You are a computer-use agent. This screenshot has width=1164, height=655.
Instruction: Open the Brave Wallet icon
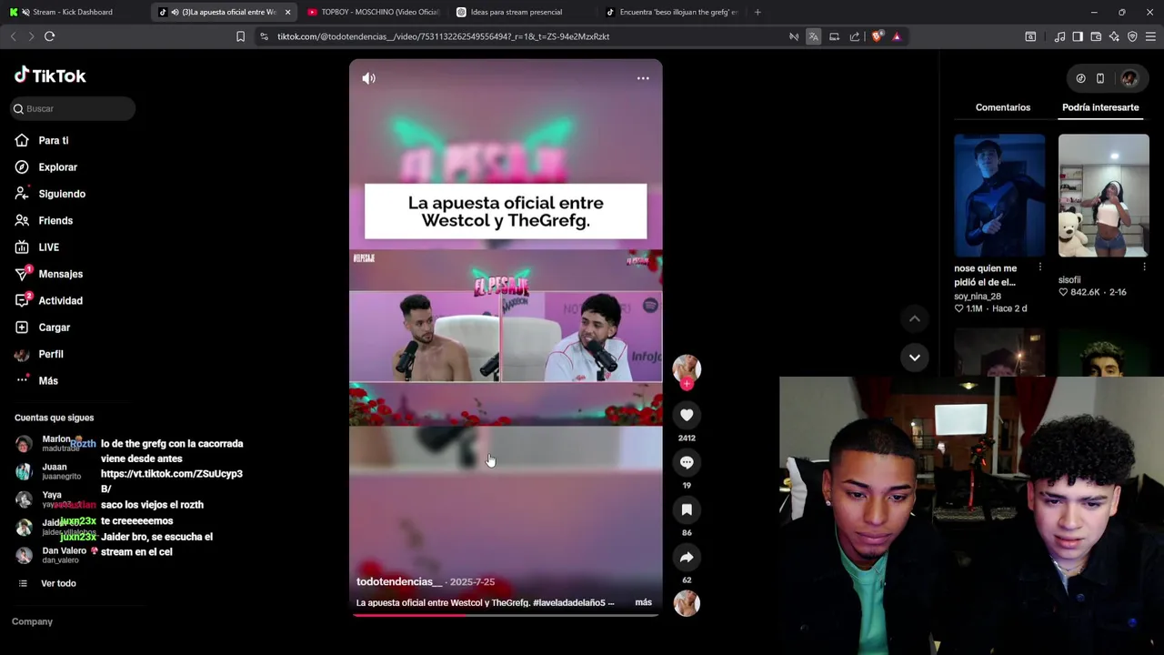click(1096, 36)
